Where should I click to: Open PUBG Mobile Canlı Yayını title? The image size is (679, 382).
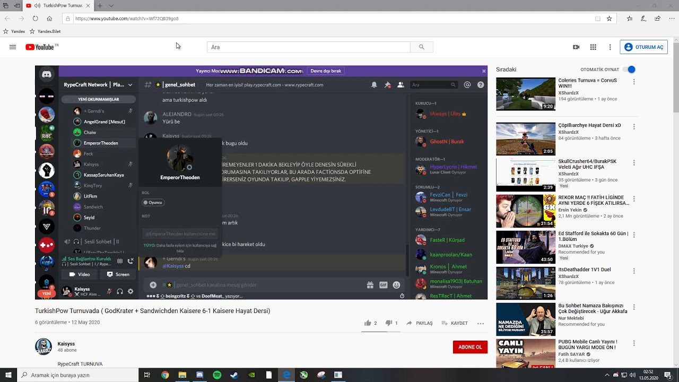click(588, 344)
